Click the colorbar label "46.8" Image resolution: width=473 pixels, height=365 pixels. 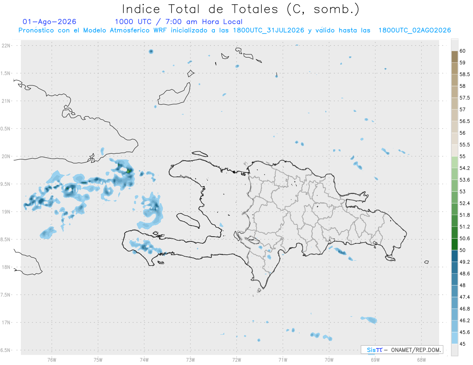click(465, 309)
